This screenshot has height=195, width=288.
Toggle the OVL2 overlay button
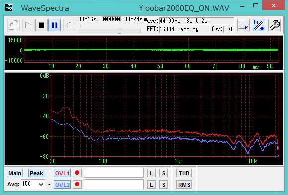pyautogui.click(x=62, y=185)
